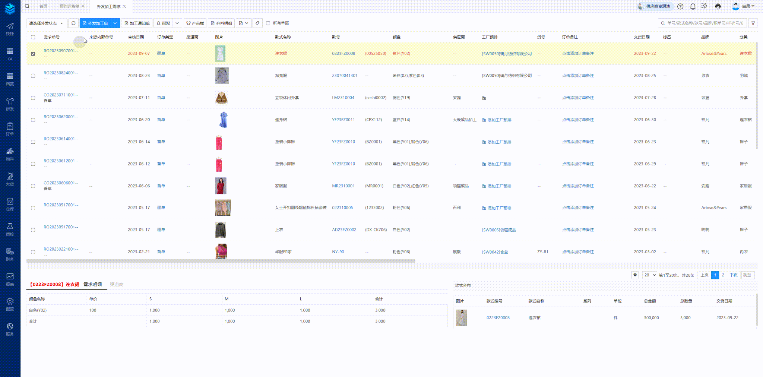Image resolution: width=763 pixels, height=377 pixels.
Task: Go to page 2 of results
Action: [723, 275]
